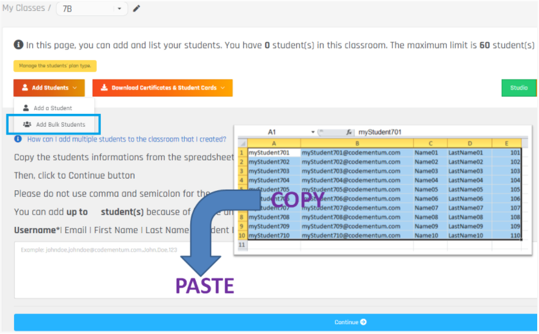Open 'How can I add multiple students' link
Screen dimensions: 539x334
click(127, 139)
